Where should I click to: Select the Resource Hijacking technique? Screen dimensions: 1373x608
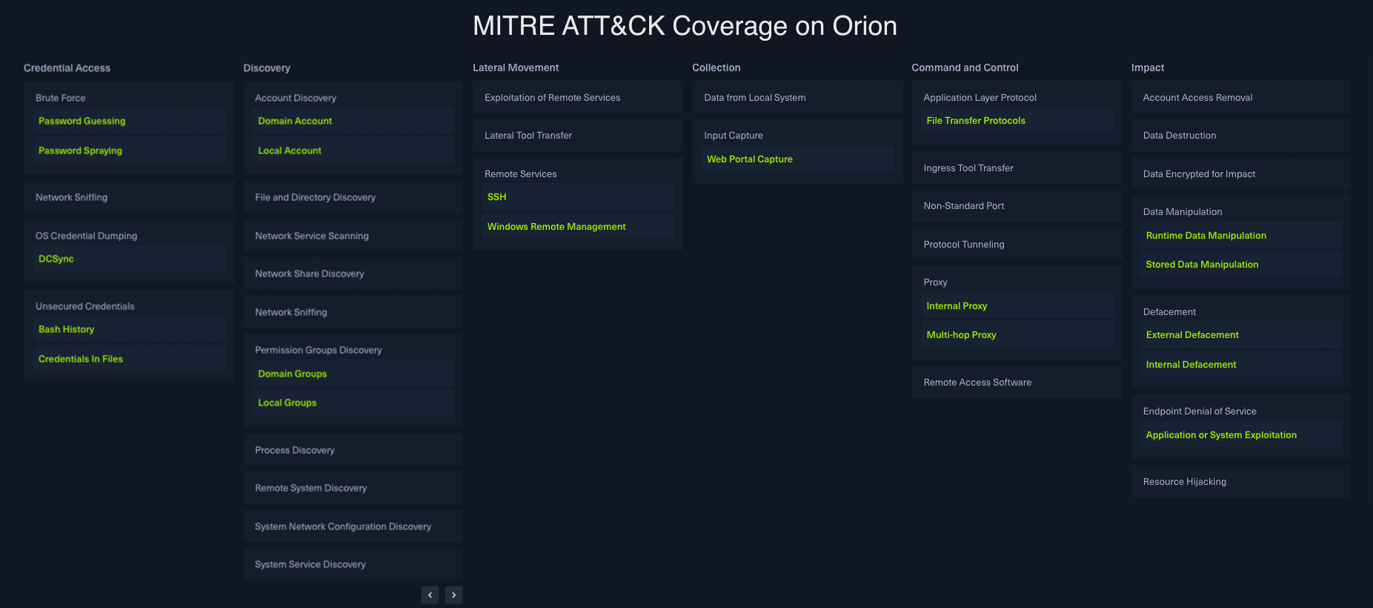[x=1184, y=482]
